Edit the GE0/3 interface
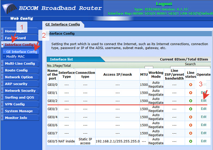Screen dimensions: 213x150 [204, 109]
